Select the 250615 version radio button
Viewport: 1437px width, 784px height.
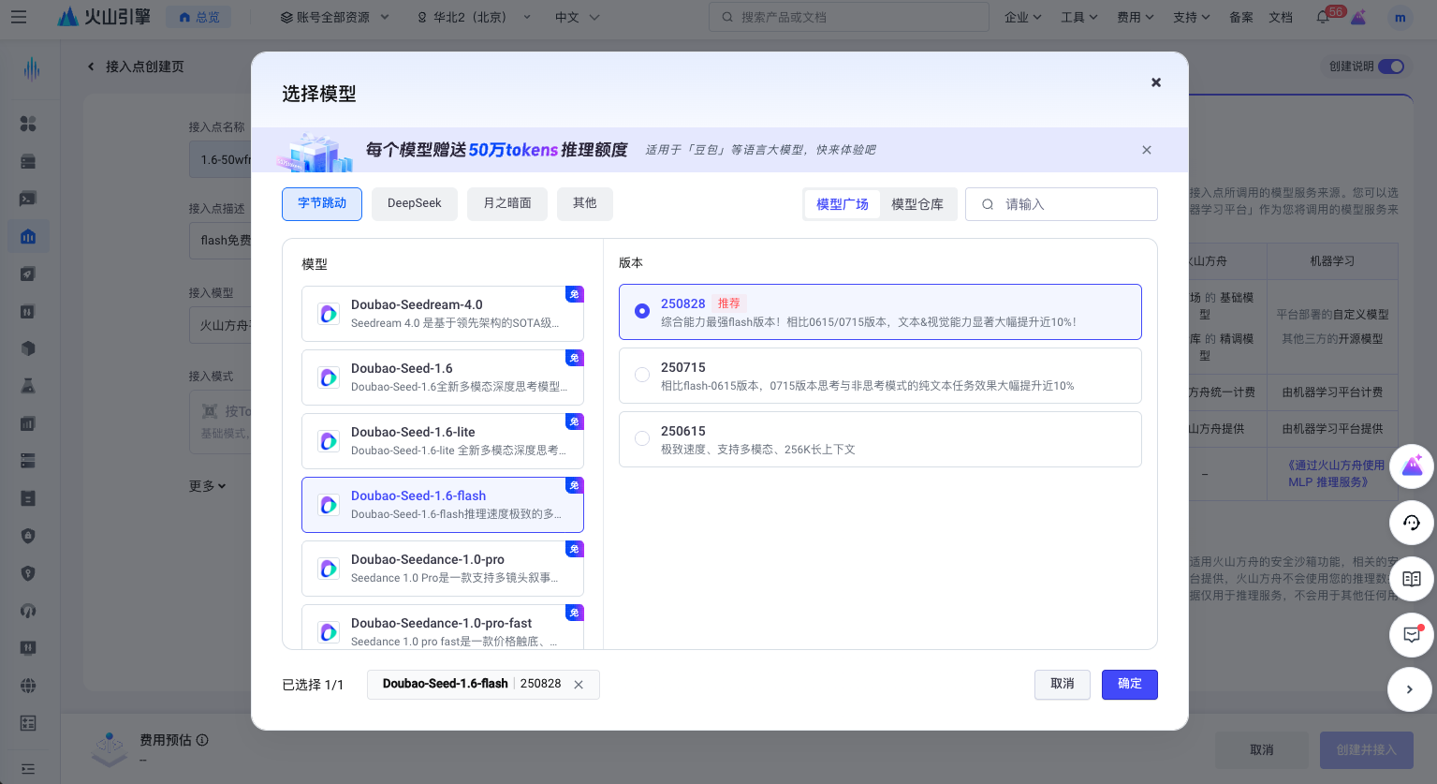point(642,438)
